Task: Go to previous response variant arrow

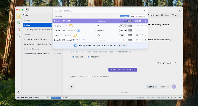Action: pyautogui.click(x=154, y=63)
